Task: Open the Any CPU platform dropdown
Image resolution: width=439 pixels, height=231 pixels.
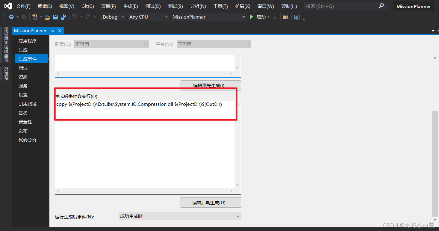Action: click(166, 17)
